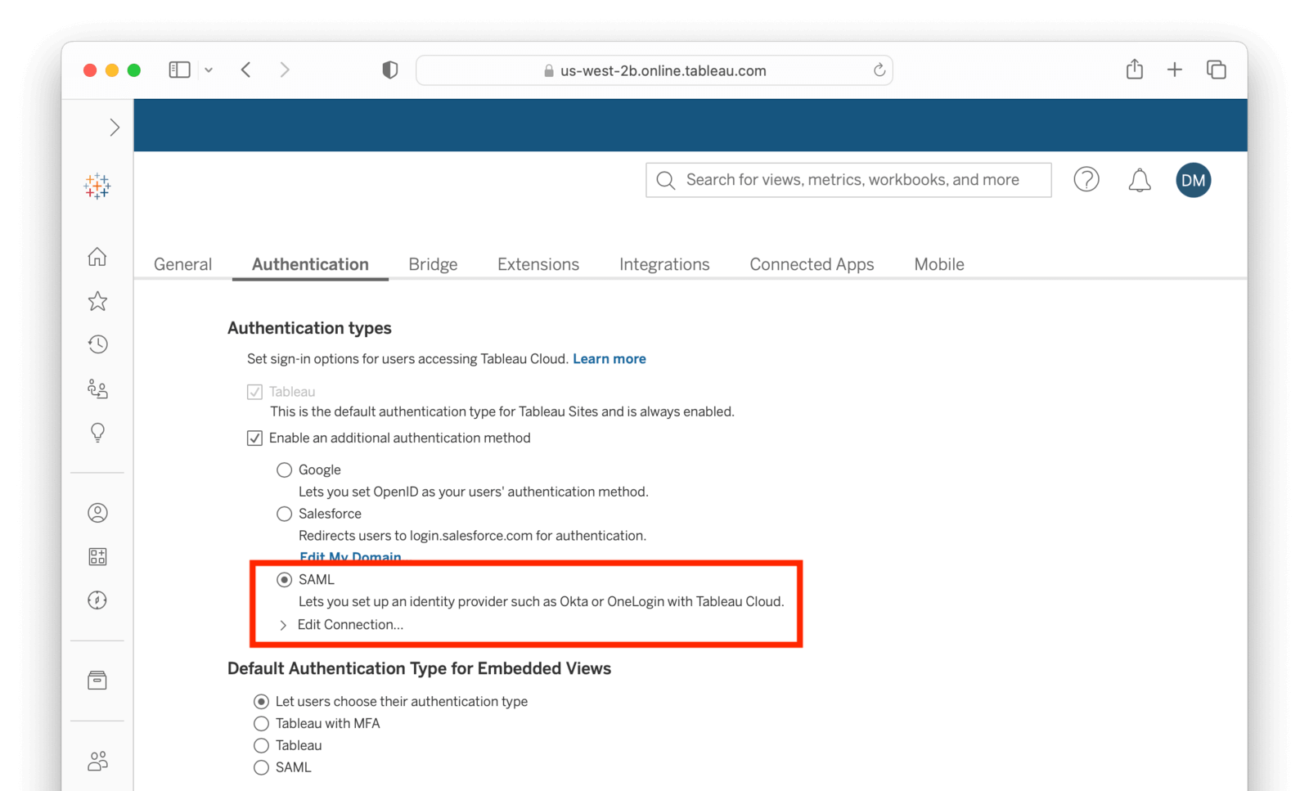Go back in Safari
The height and width of the screenshot is (791, 1309).
coord(246,70)
